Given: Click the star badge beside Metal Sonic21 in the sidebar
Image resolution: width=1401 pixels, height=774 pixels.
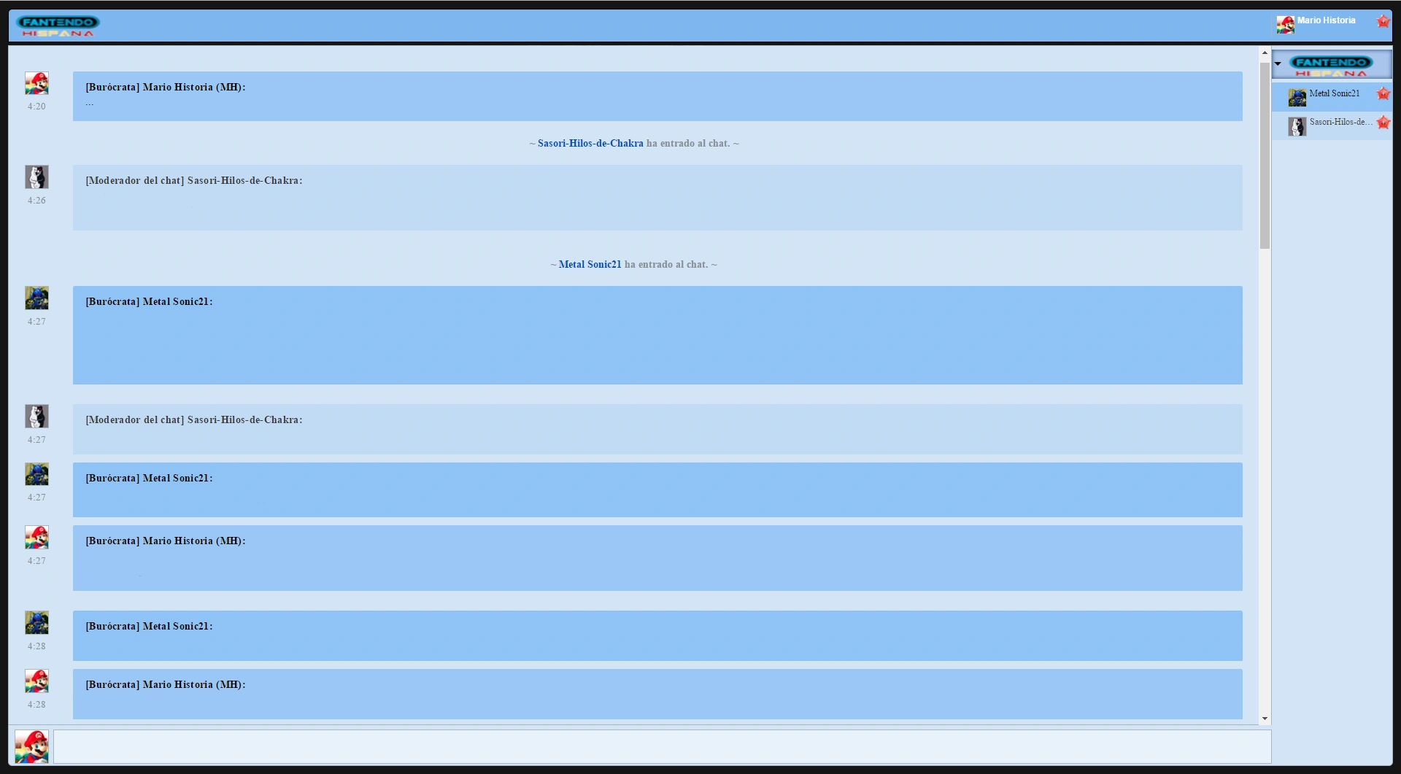Looking at the screenshot, I should pos(1383,93).
